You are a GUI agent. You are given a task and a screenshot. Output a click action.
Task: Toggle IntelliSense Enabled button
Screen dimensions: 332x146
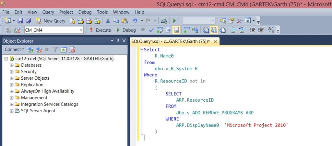pyautogui.click(x=176, y=30)
